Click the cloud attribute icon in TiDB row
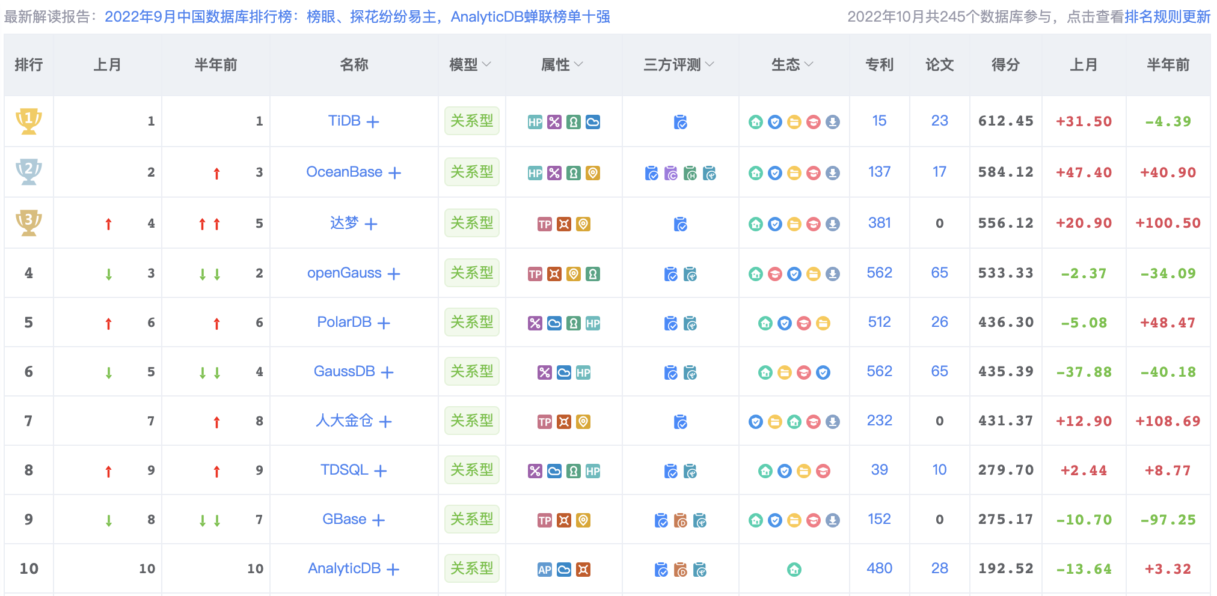 coord(593,123)
